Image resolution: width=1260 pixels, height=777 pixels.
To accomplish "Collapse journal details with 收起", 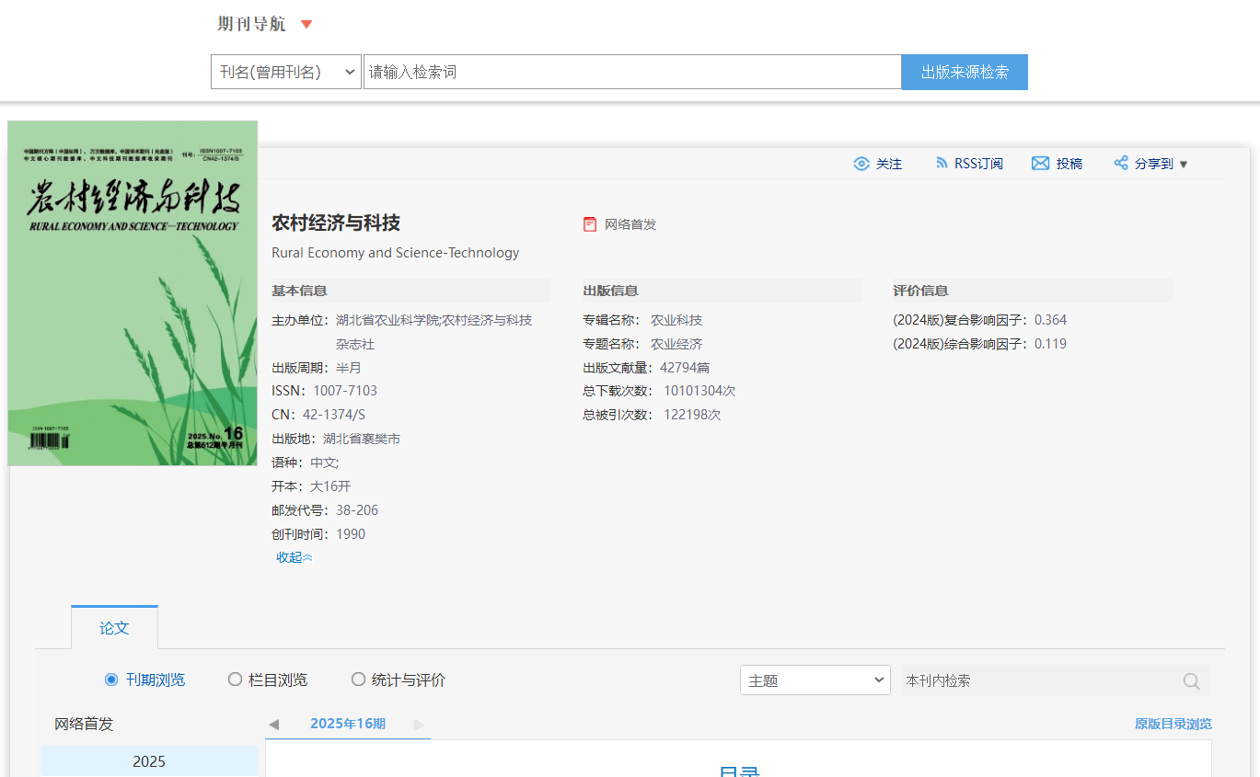I will 294,557.
